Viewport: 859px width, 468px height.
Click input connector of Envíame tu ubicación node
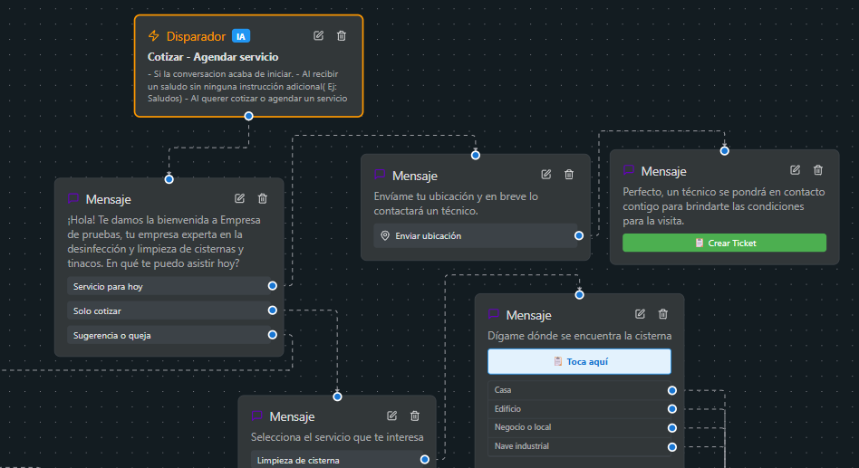pyautogui.click(x=476, y=155)
